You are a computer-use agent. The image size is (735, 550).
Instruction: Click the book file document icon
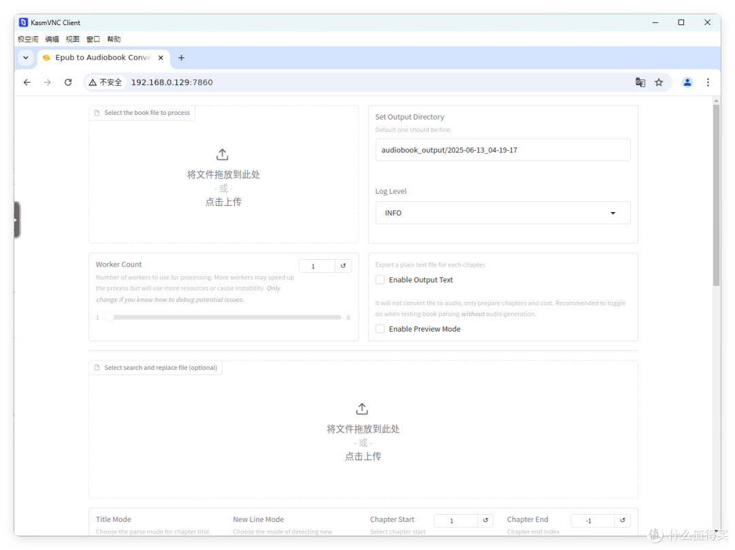(97, 113)
